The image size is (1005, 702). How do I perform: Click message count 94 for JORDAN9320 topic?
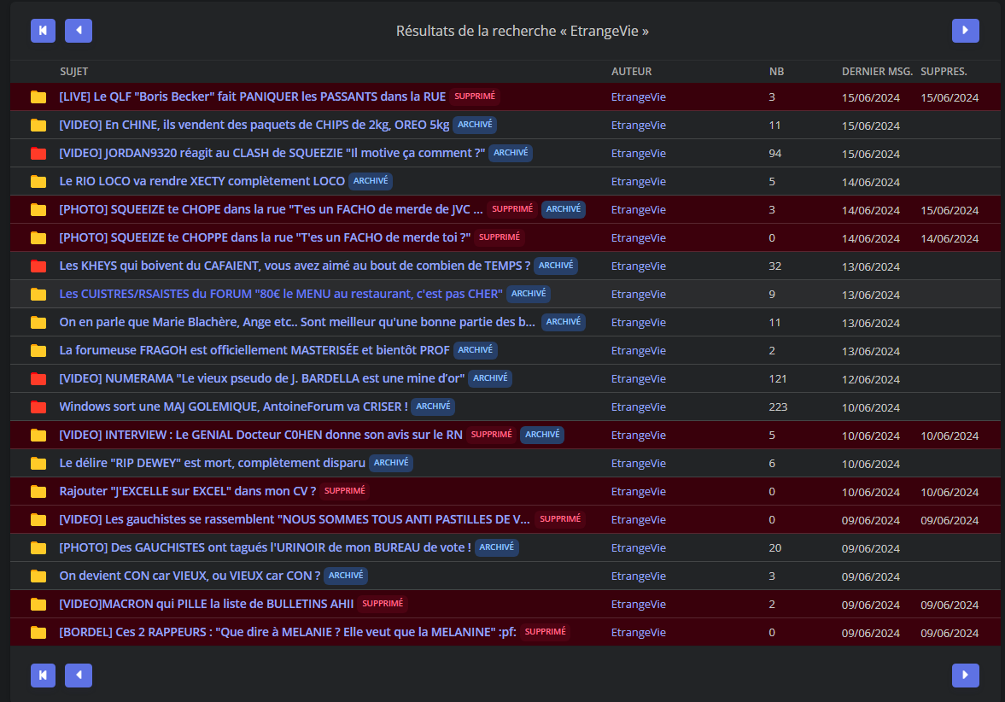tap(775, 153)
